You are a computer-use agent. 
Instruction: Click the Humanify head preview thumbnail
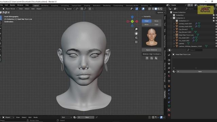pos(152,37)
